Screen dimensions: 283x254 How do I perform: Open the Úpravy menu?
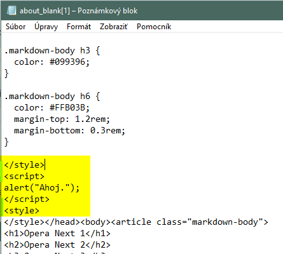pyautogui.click(x=46, y=27)
